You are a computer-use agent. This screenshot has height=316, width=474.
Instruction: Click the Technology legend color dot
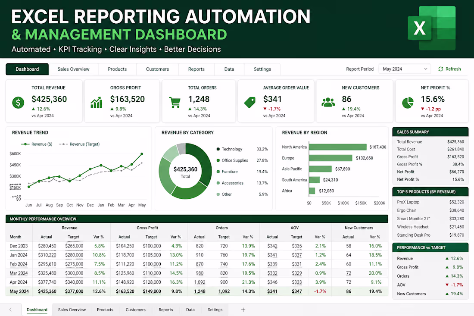pos(218,149)
